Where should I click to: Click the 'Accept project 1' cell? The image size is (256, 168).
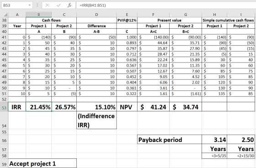(42, 163)
